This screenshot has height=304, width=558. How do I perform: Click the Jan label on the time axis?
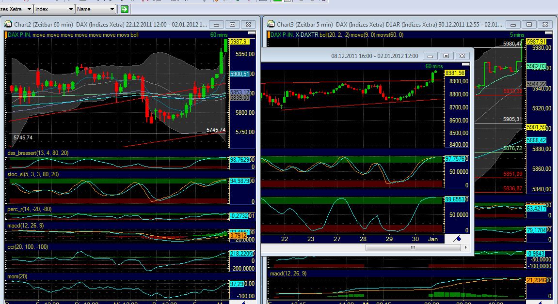point(434,239)
